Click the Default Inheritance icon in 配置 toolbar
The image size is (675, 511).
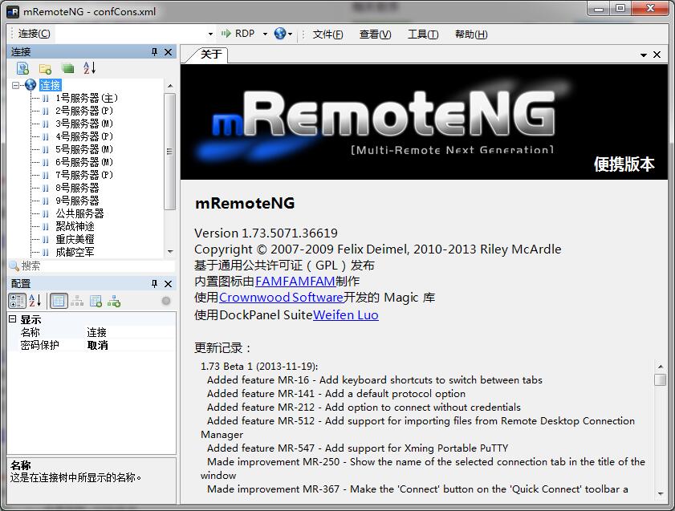(114, 301)
